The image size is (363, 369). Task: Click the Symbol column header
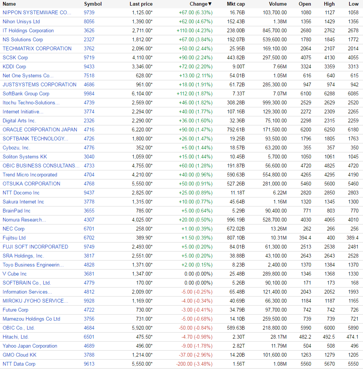click(93, 4)
